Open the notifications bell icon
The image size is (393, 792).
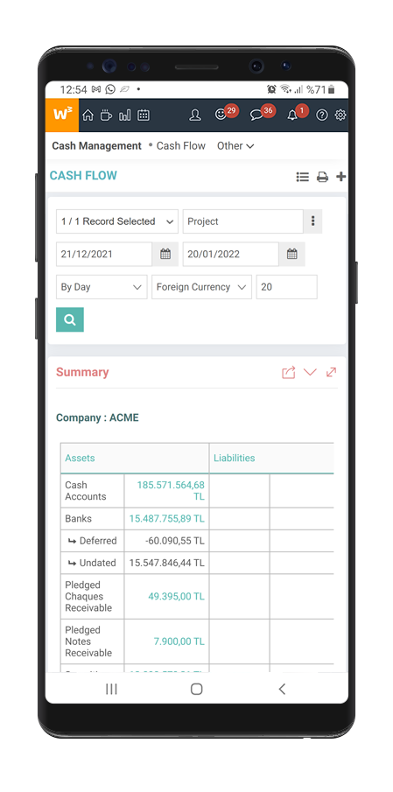[292, 116]
